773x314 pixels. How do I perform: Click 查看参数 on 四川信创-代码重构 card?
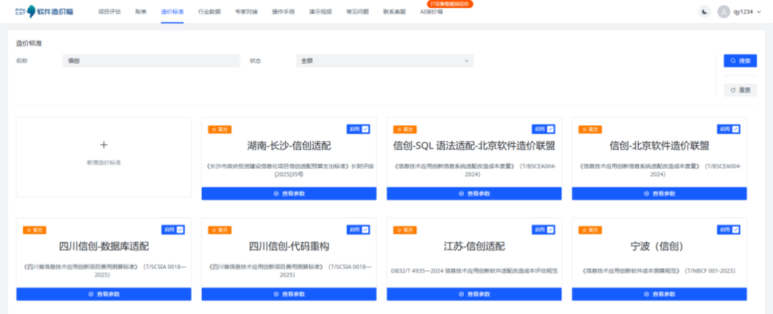pyautogui.click(x=289, y=294)
